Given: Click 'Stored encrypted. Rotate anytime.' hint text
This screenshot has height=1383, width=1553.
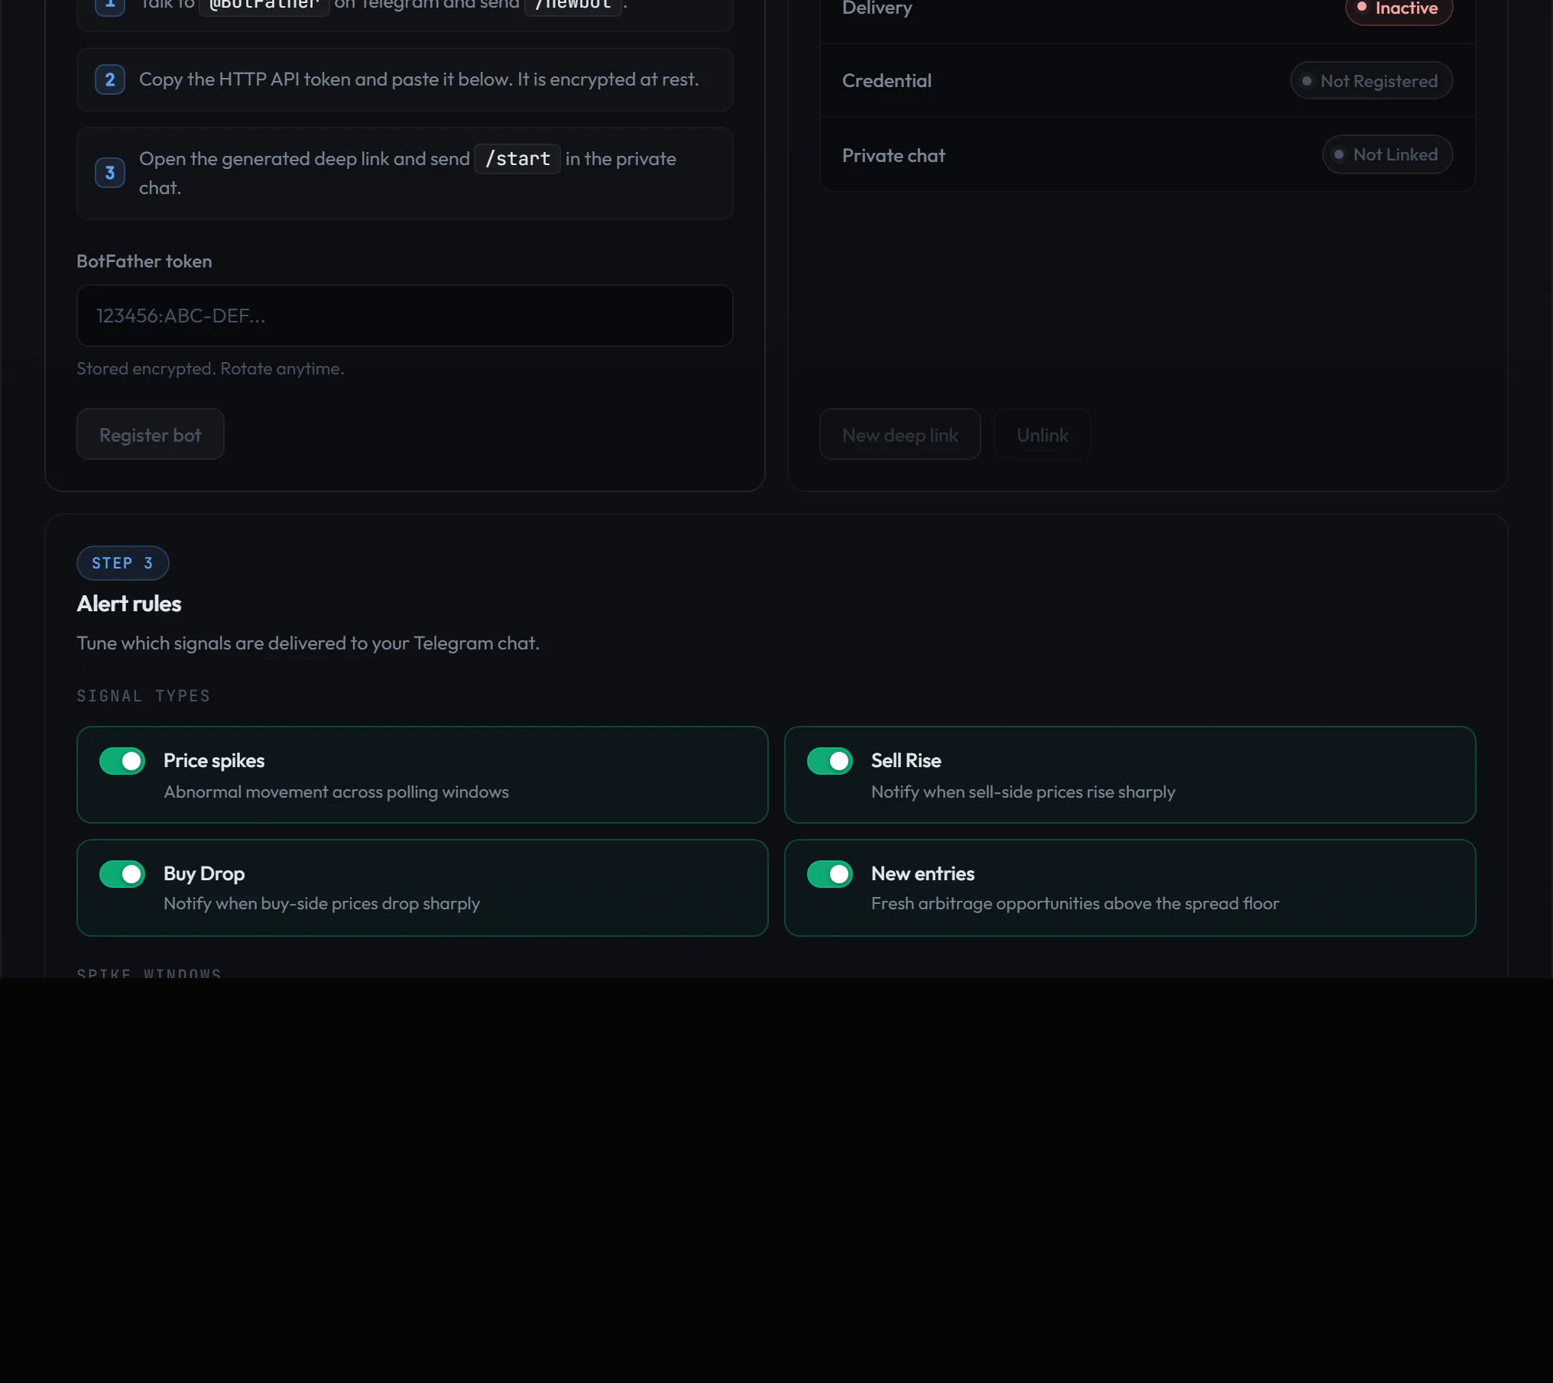Looking at the screenshot, I should click(x=210, y=369).
